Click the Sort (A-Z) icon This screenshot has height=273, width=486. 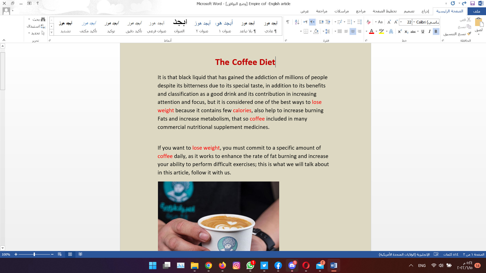(x=297, y=22)
